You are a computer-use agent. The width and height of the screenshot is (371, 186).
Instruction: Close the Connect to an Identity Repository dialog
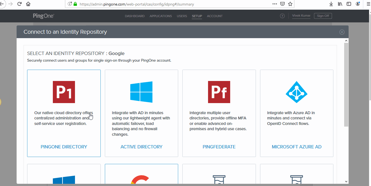tap(342, 32)
